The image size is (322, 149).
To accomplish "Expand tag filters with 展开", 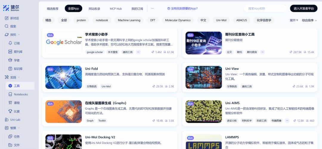I will point(294,20).
